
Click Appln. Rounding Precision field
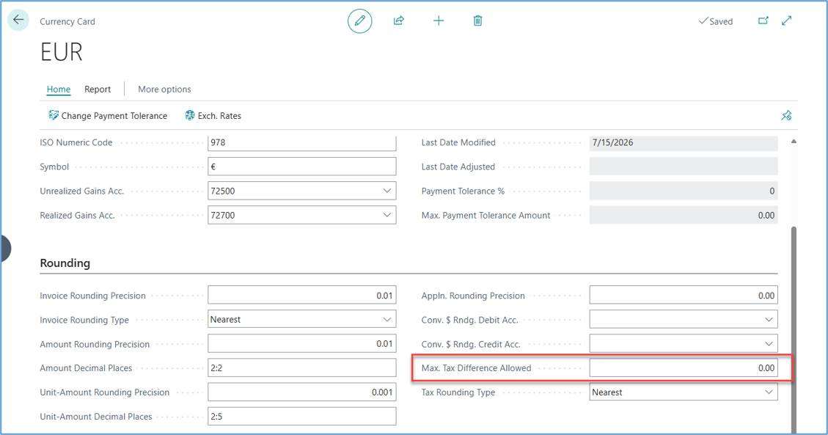point(684,295)
